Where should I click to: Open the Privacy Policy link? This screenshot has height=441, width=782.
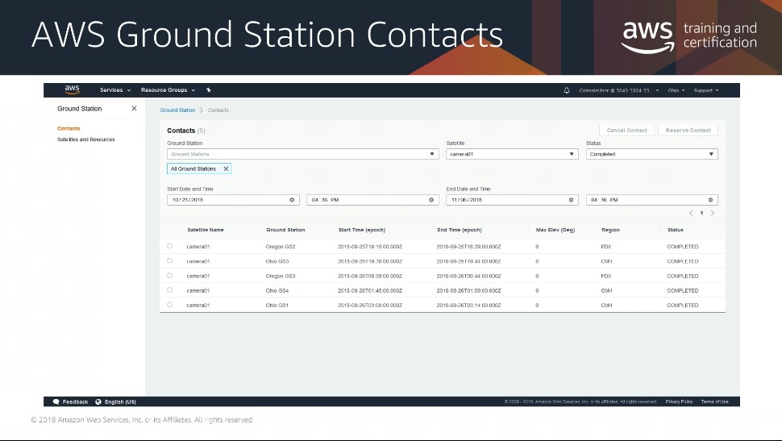click(679, 401)
